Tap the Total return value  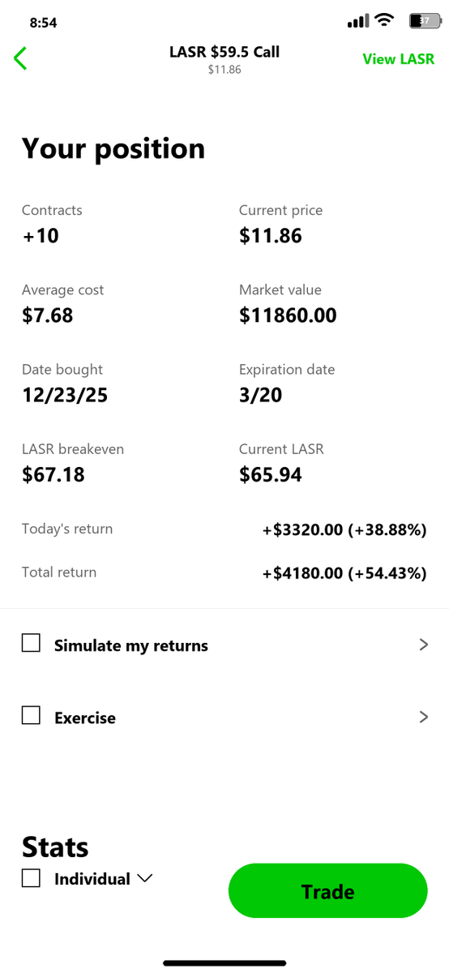[x=344, y=573]
